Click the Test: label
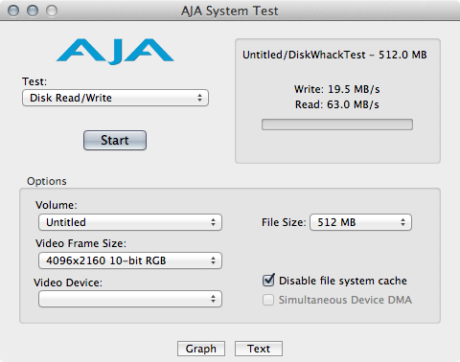 (x=34, y=81)
